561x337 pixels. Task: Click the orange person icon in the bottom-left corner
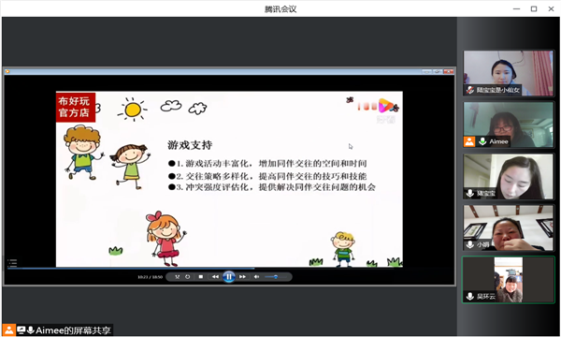pos(9,330)
